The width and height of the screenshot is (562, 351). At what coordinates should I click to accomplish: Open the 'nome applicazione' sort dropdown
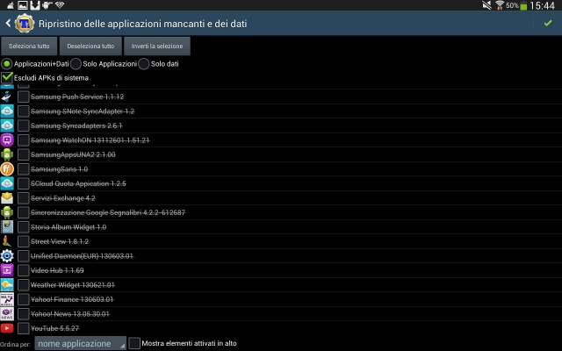coord(80,343)
